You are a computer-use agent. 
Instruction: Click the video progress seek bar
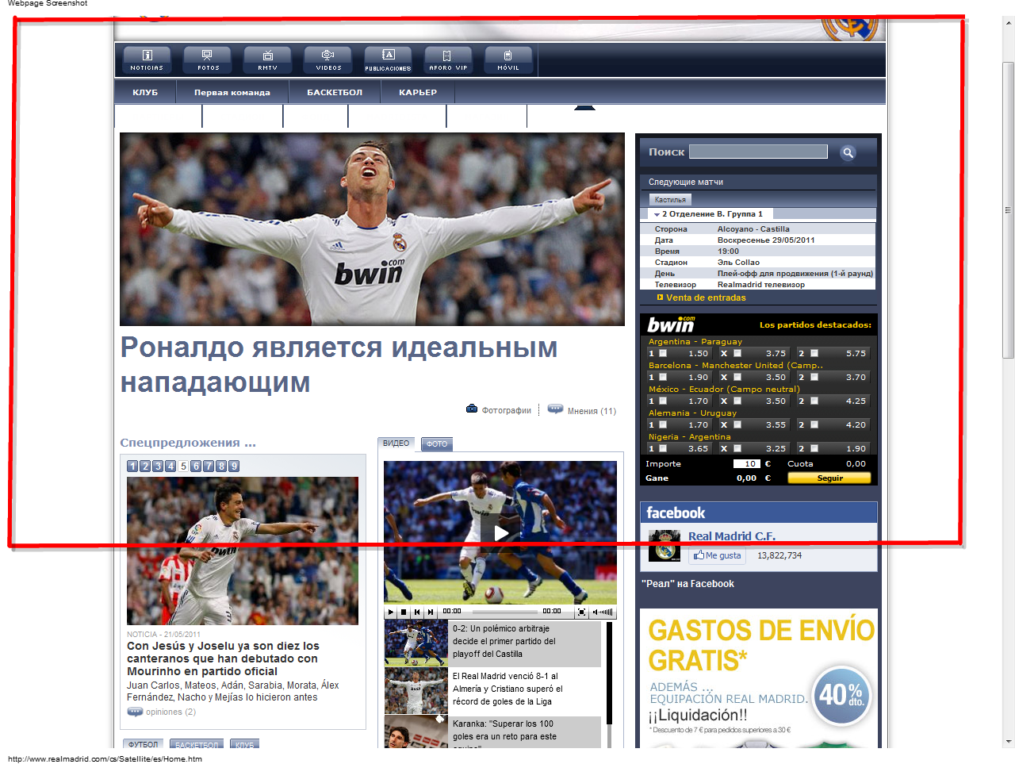pyautogui.click(x=505, y=612)
